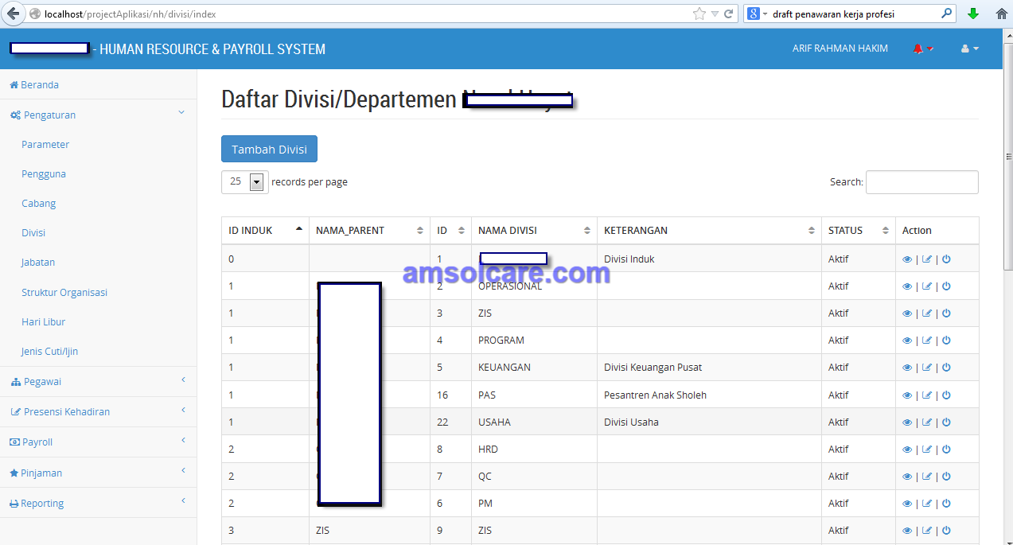Go back with the browser back arrow

12,14
